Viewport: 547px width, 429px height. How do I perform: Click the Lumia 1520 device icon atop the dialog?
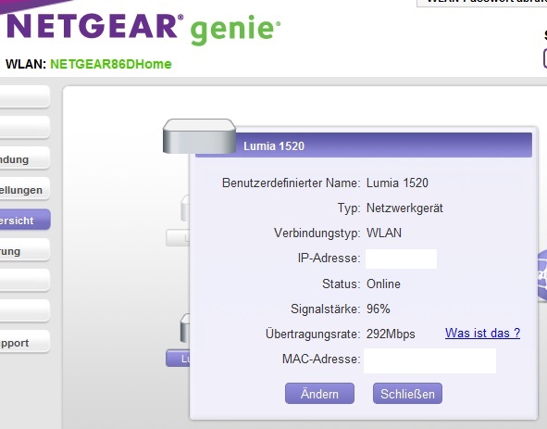point(199,136)
